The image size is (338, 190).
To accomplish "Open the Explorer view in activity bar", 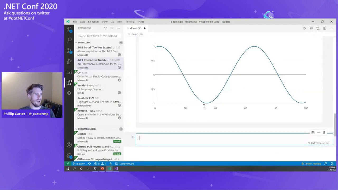I will tap(69, 30).
